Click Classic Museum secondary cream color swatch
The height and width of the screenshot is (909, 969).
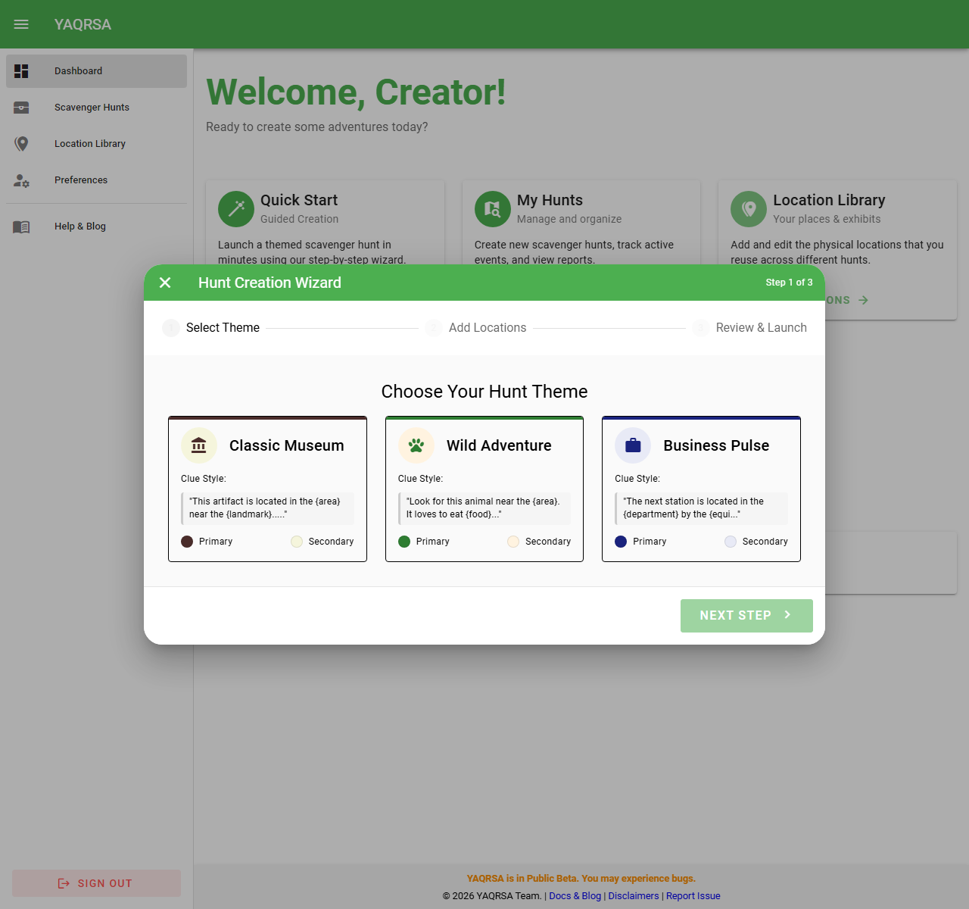pyautogui.click(x=297, y=542)
